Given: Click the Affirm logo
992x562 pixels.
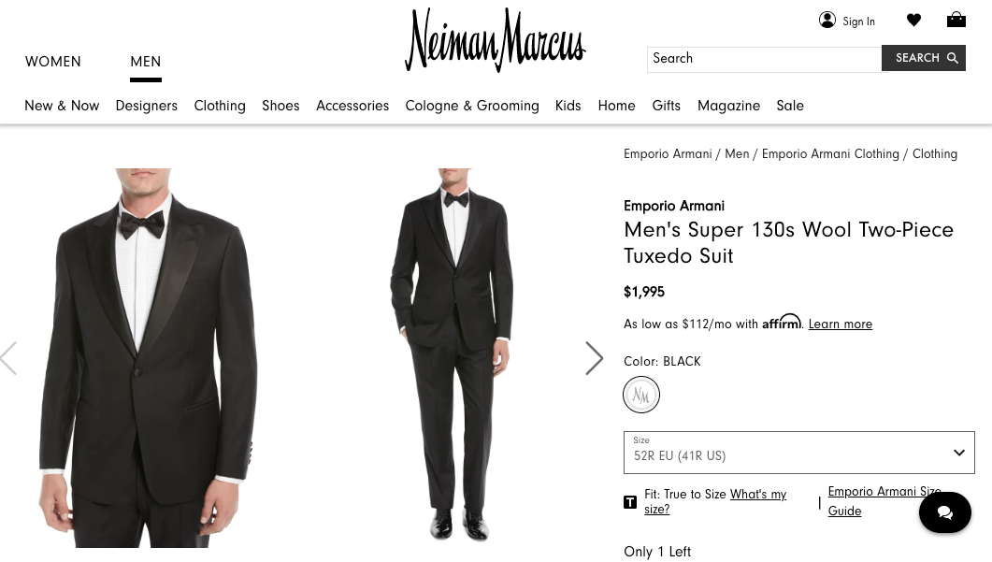Looking at the screenshot, I should pos(782,323).
